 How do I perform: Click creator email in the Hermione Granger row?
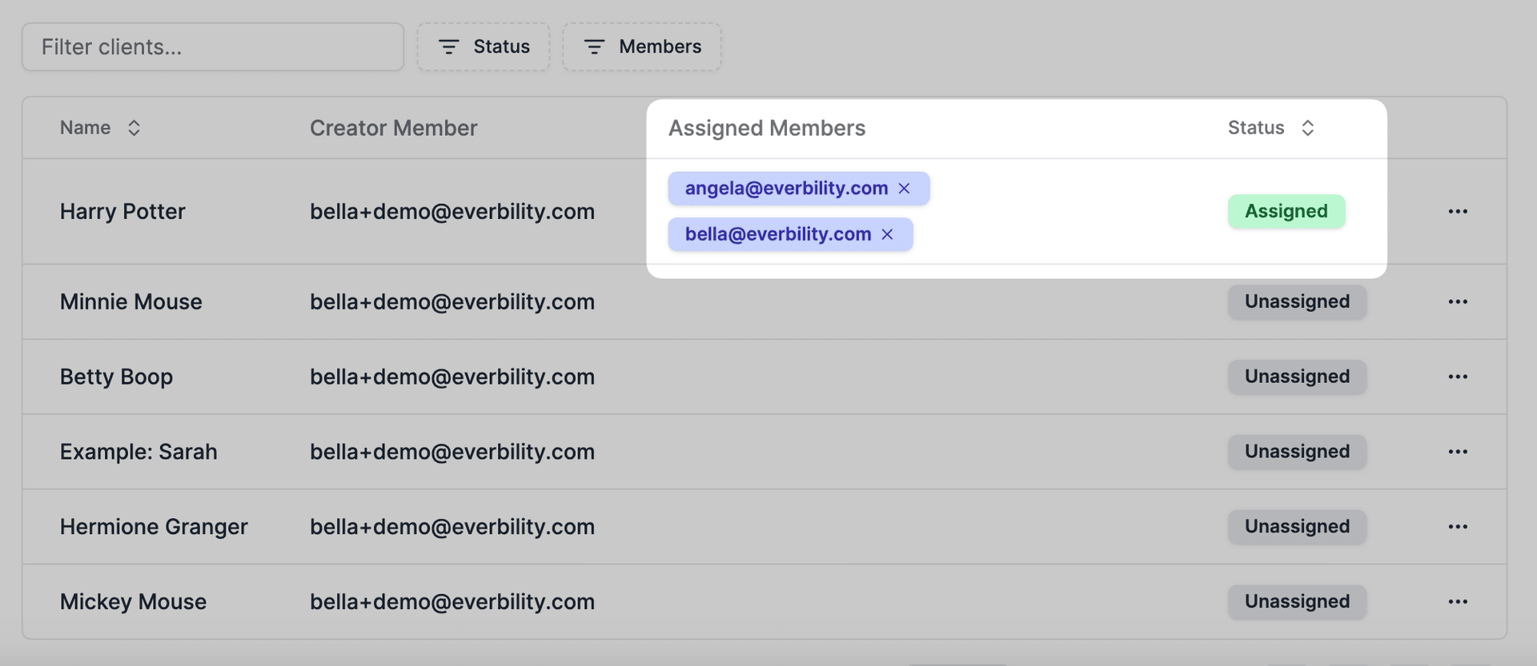[452, 527]
